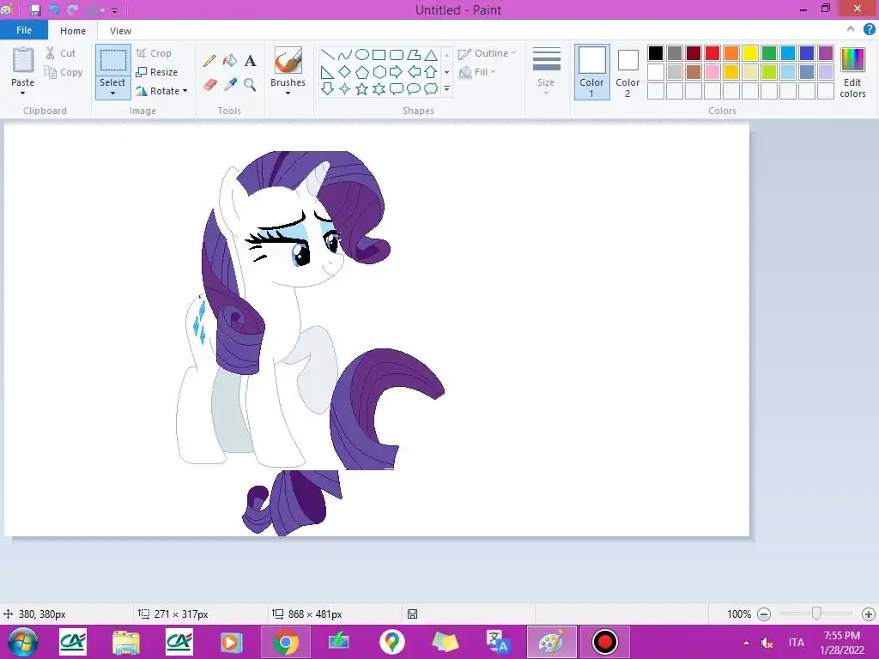Select the Magnifier tool
This screenshot has width=879, height=659.
pyautogui.click(x=250, y=85)
